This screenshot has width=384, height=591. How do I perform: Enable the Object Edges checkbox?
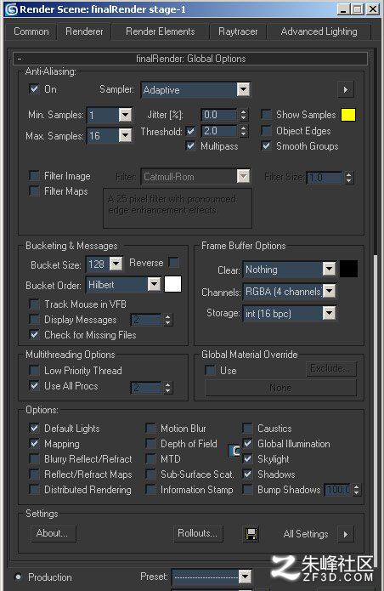tap(266, 131)
